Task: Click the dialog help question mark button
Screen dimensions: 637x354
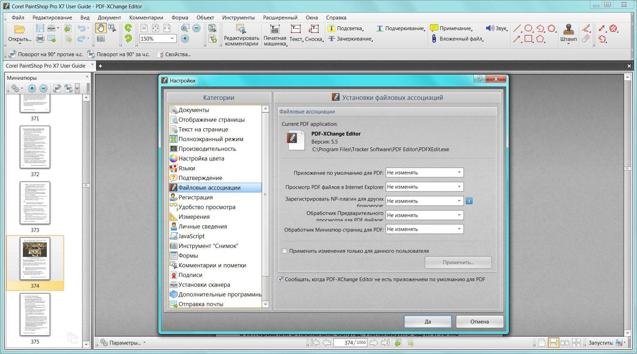Action: [480, 79]
